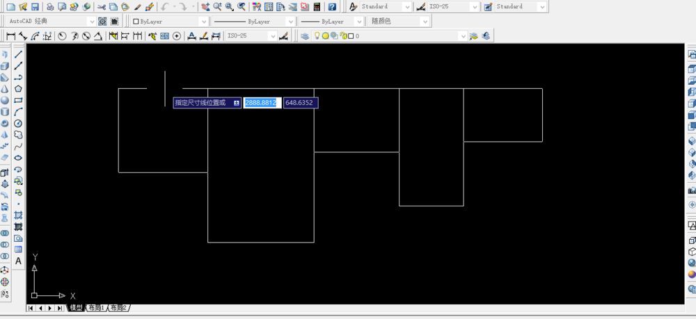Go to previous layout tab arrow
696x319 pixels.
click(x=40, y=308)
